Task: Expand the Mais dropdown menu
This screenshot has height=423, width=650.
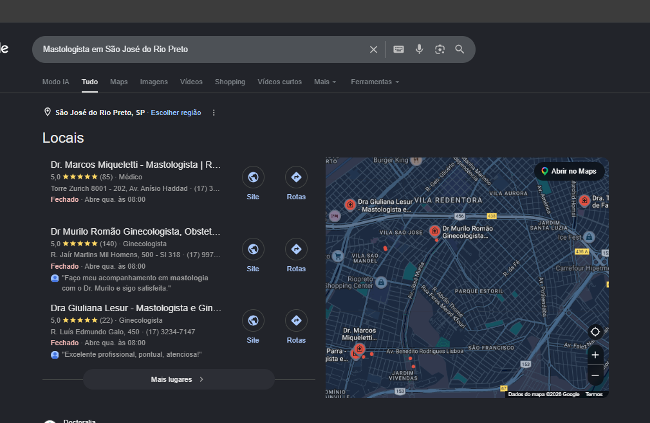Action: (x=325, y=82)
